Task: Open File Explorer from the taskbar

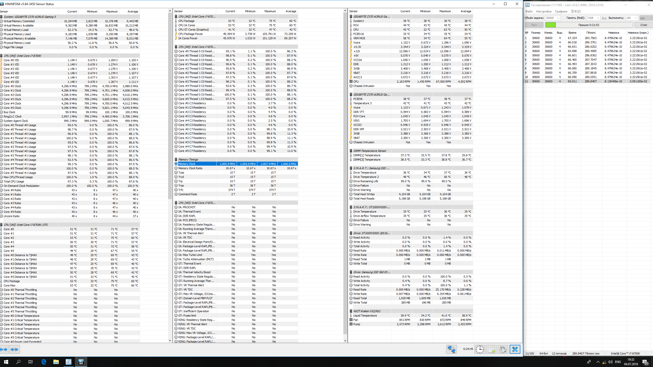Action: [56, 362]
